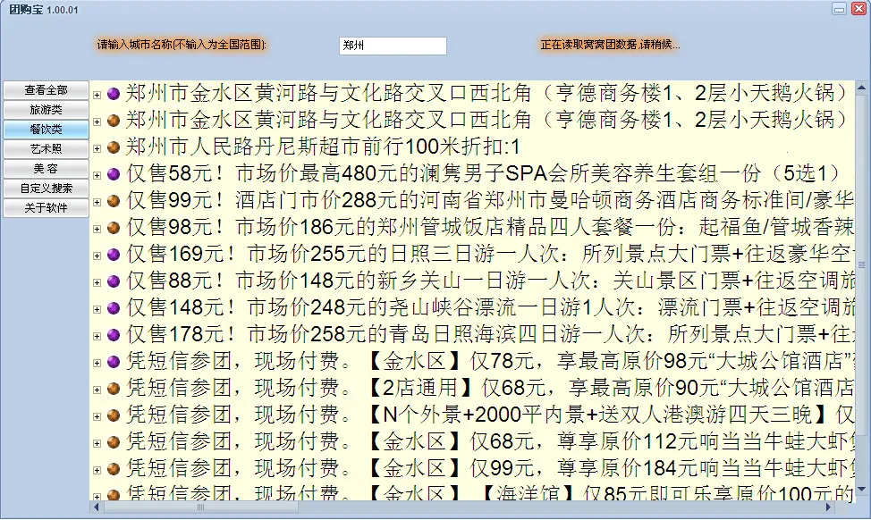The image size is (871, 520).
Task: Switch to the 艺术照 category
Action: [x=44, y=148]
